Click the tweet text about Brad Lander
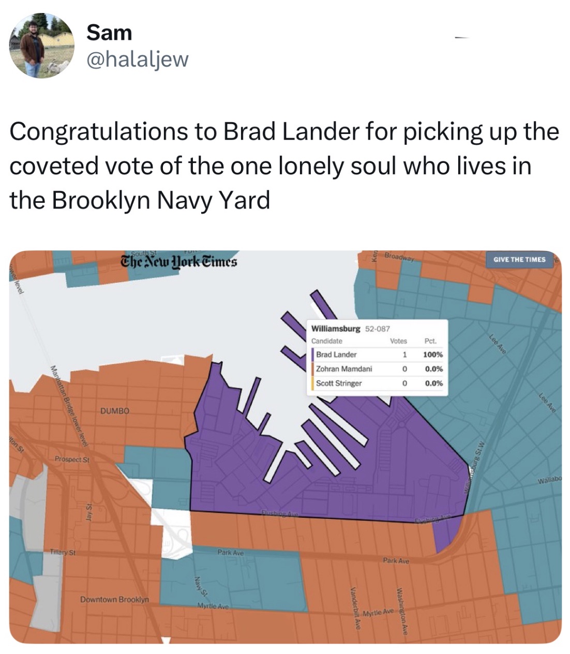 click(284, 166)
